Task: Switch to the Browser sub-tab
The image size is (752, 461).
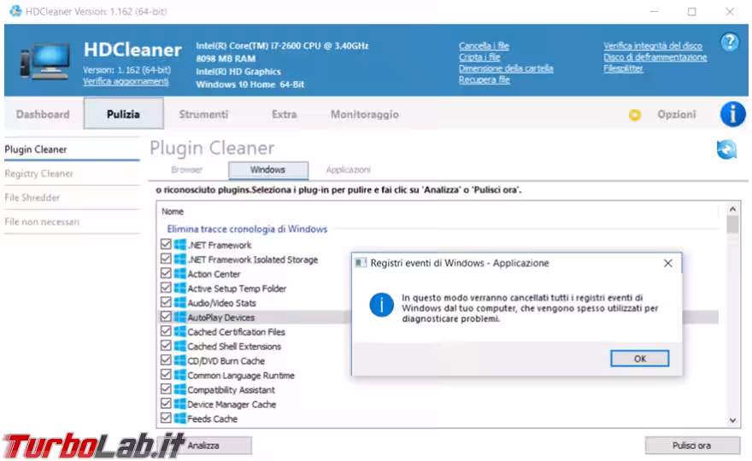Action: (186, 170)
